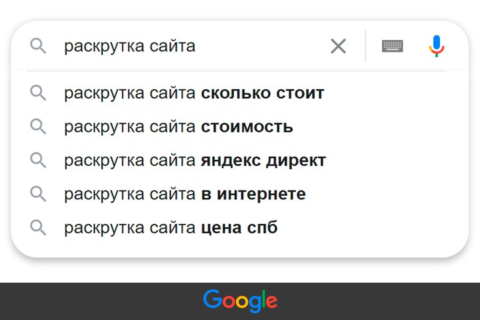Click the dark footer bar left of the logo
The width and height of the screenshot is (480, 320).
(100, 301)
